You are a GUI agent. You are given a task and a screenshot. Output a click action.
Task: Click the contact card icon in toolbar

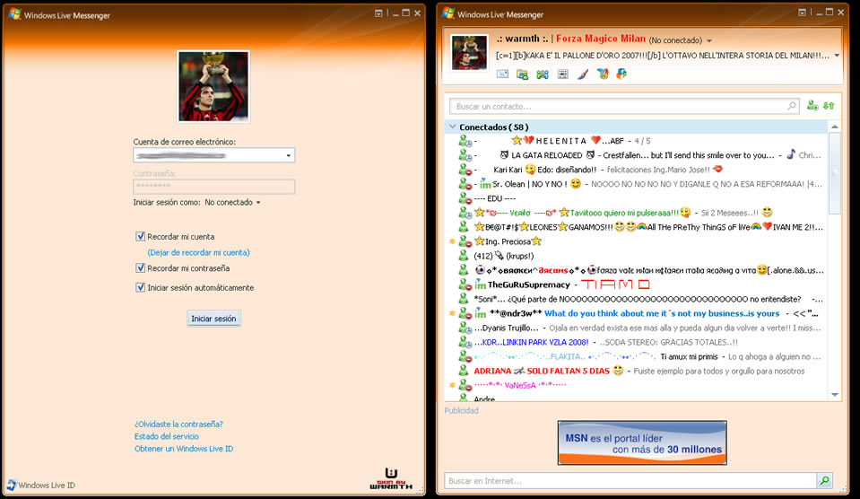[x=563, y=74]
